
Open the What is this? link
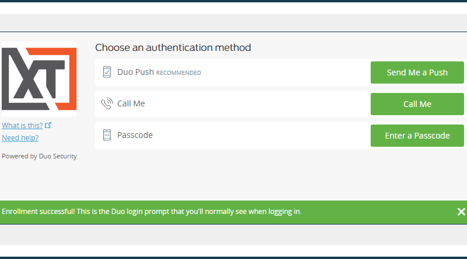[22, 125]
